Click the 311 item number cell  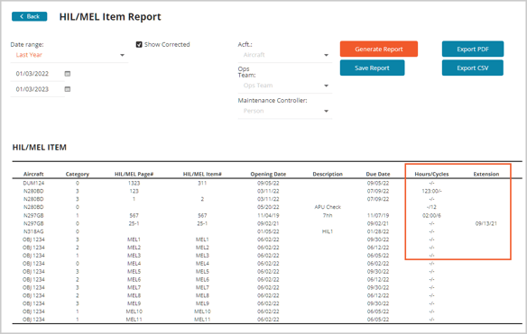(x=202, y=183)
